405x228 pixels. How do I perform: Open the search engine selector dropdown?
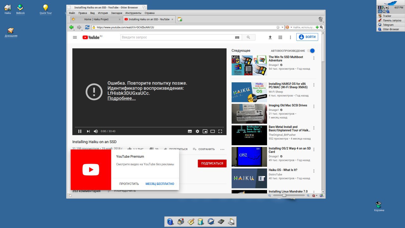coord(291,27)
